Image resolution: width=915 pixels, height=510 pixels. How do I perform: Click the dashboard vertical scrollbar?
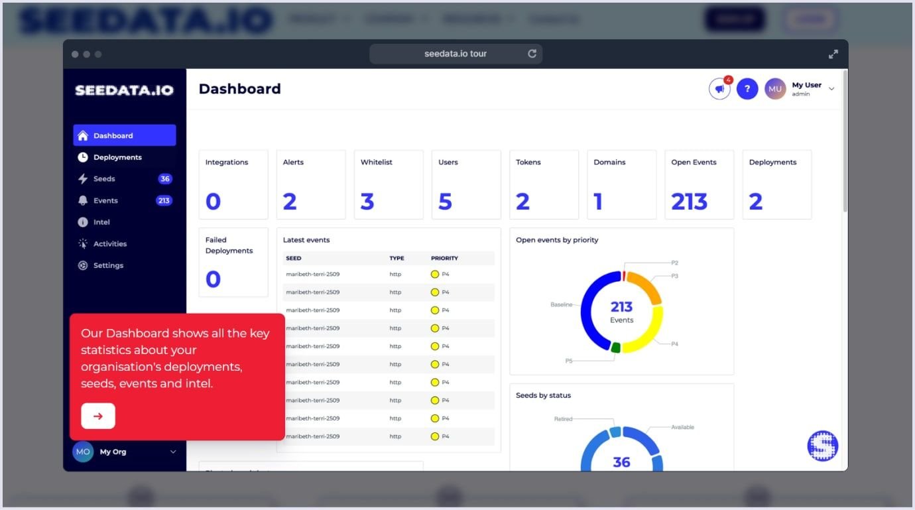[x=845, y=141]
